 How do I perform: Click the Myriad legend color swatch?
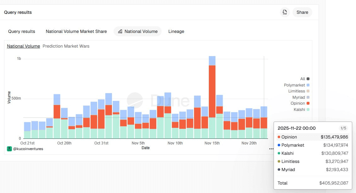(x=308, y=97)
